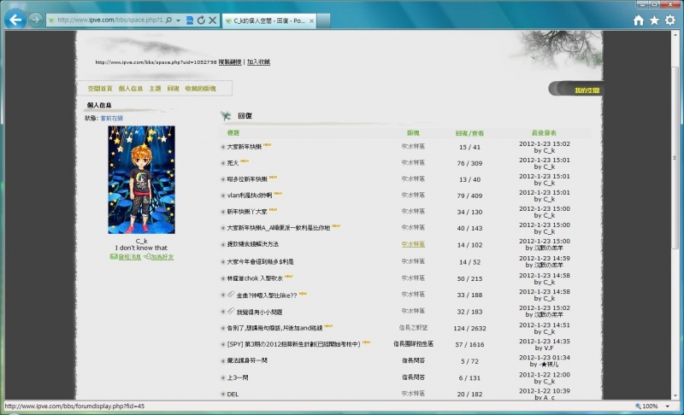This screenshot has height=415, width=684.
Task: Click the 57 / 1616 reply count
Action: click(469, 344)
